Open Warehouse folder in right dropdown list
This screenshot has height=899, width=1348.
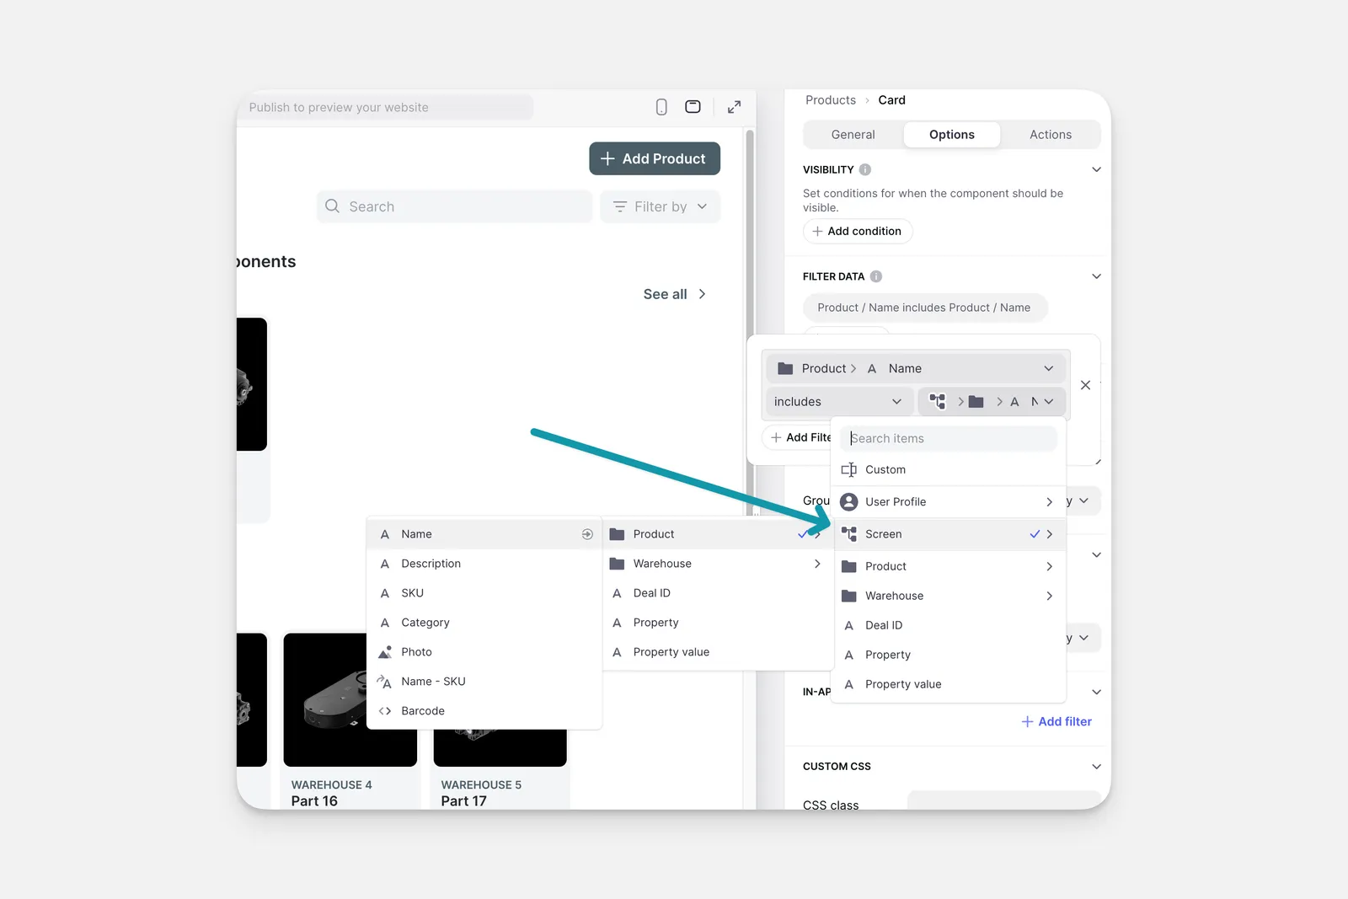click(949, 596)
